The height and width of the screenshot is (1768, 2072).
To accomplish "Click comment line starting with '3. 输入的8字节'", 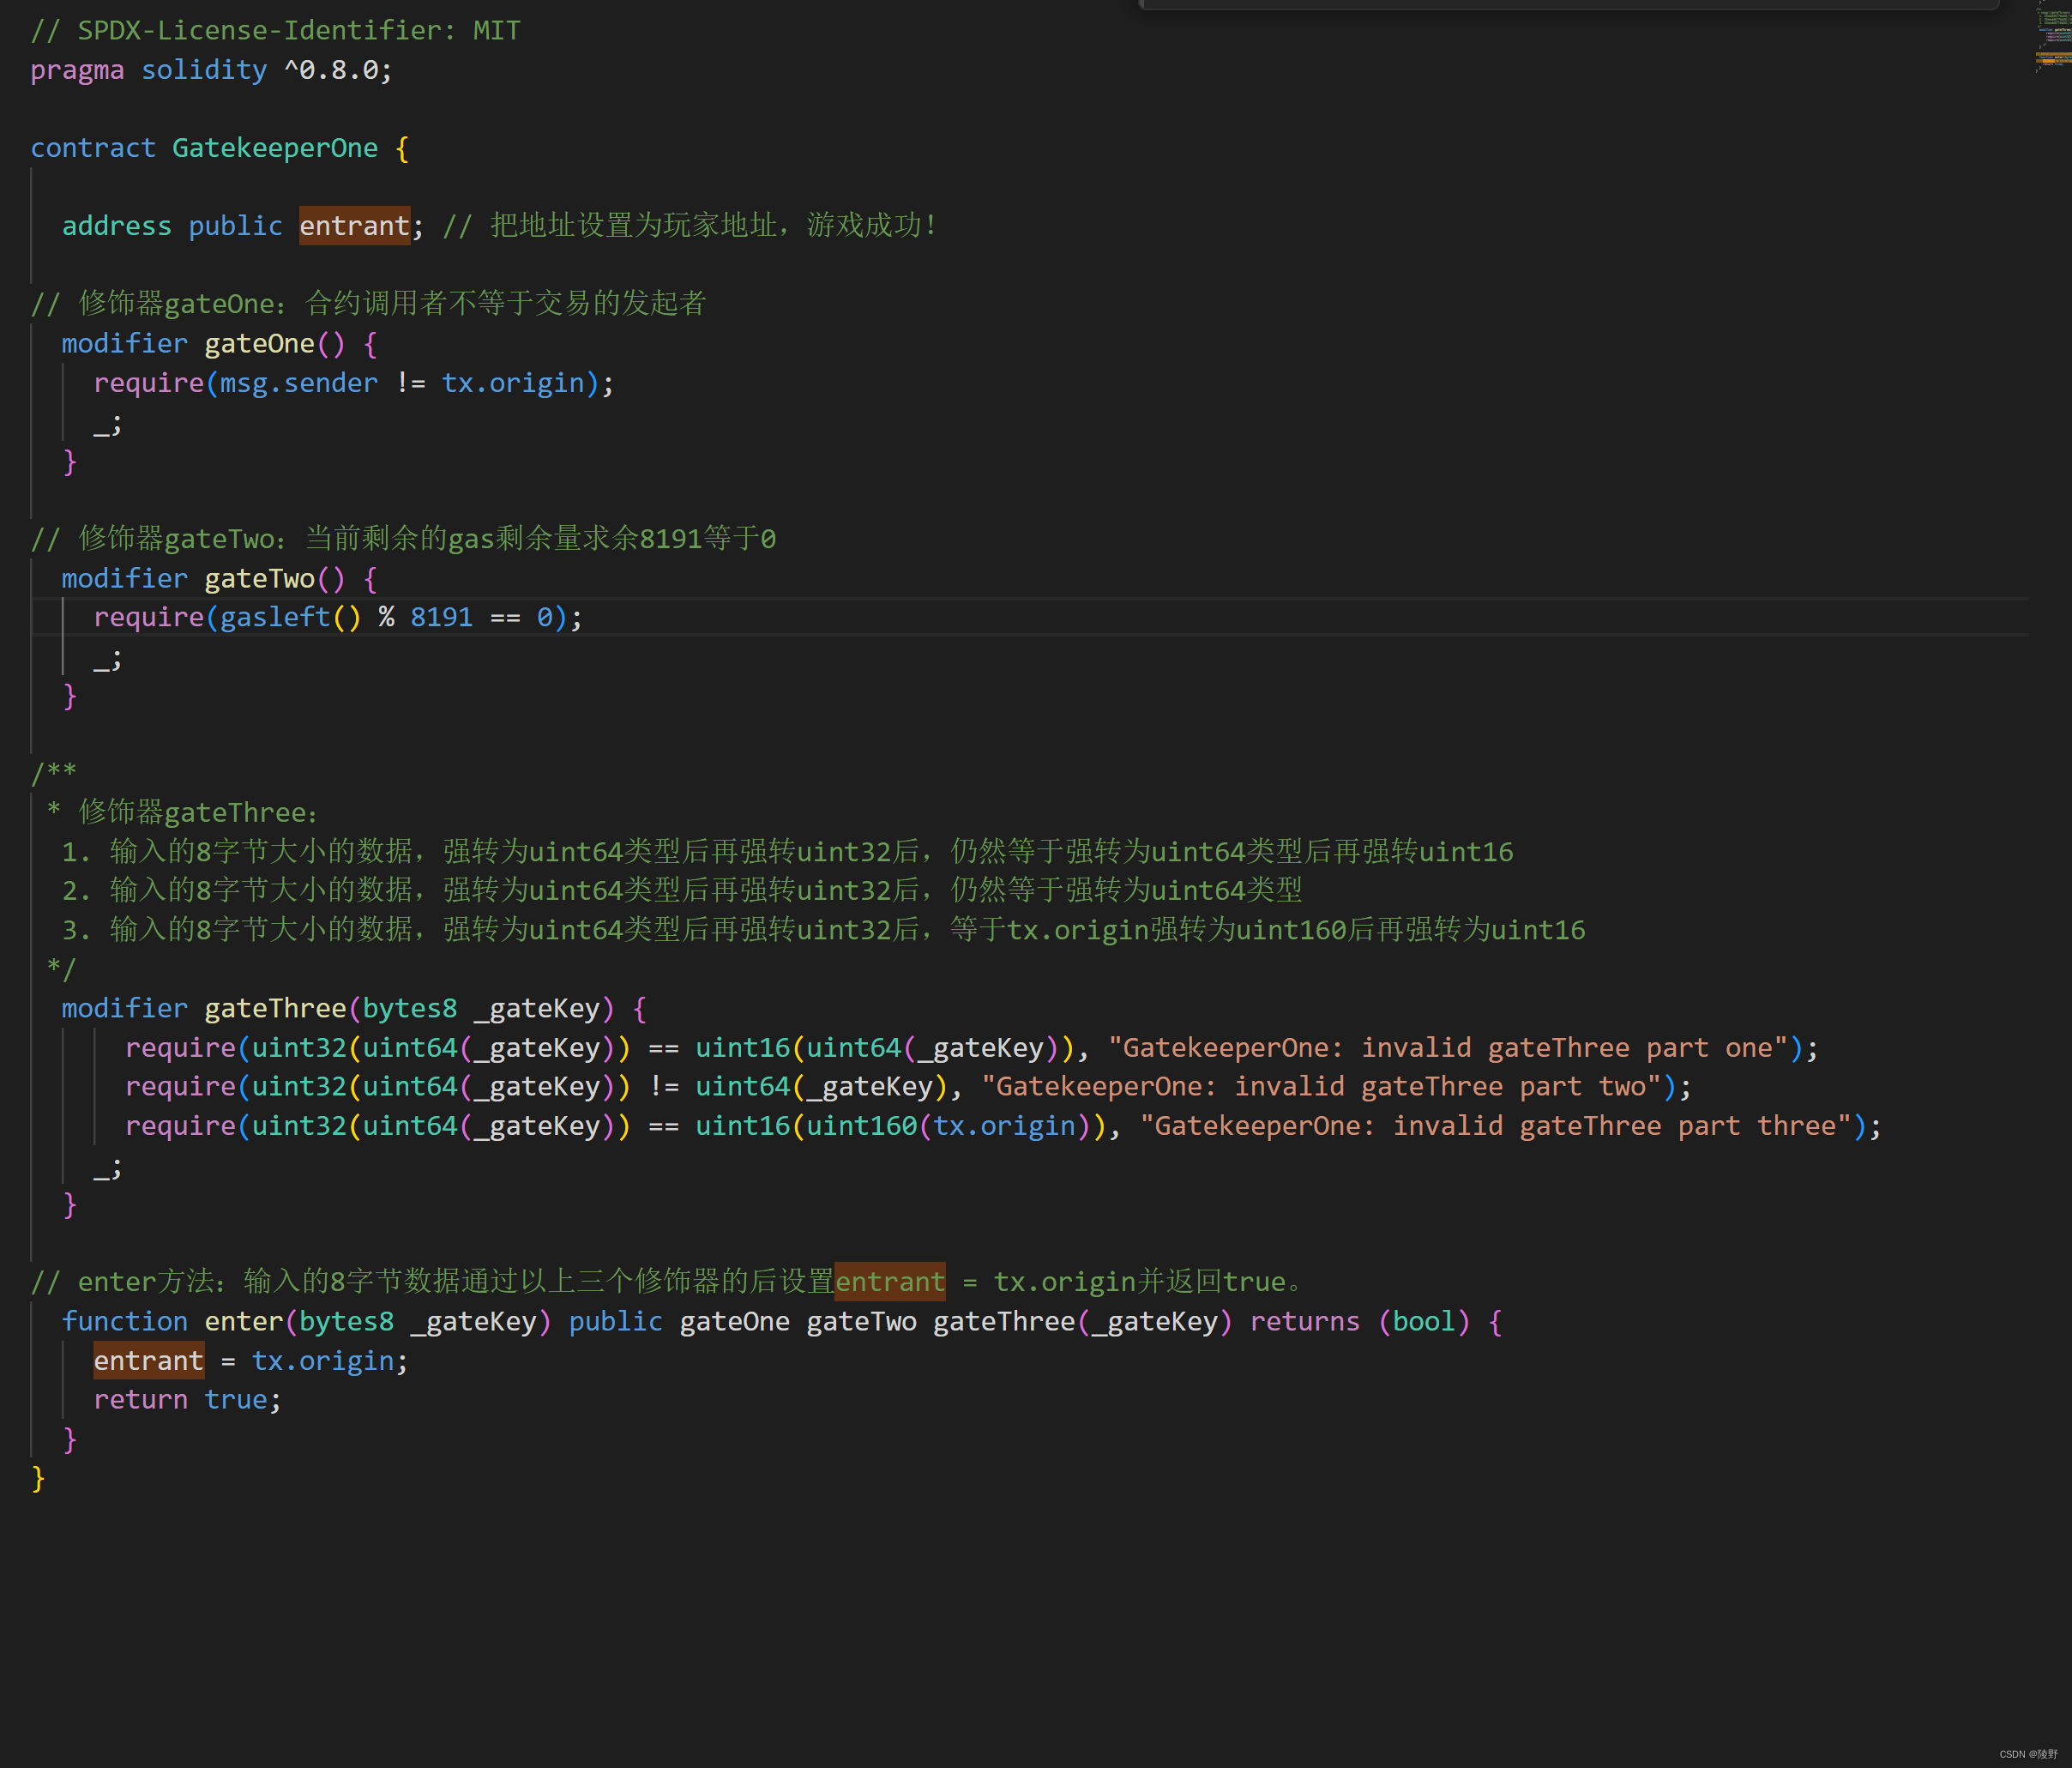I will (824, 930).
